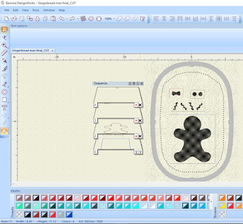Toggle red X on sequence layer 4
The width and height of the screenshot is (243, 224).
point(136,105)
